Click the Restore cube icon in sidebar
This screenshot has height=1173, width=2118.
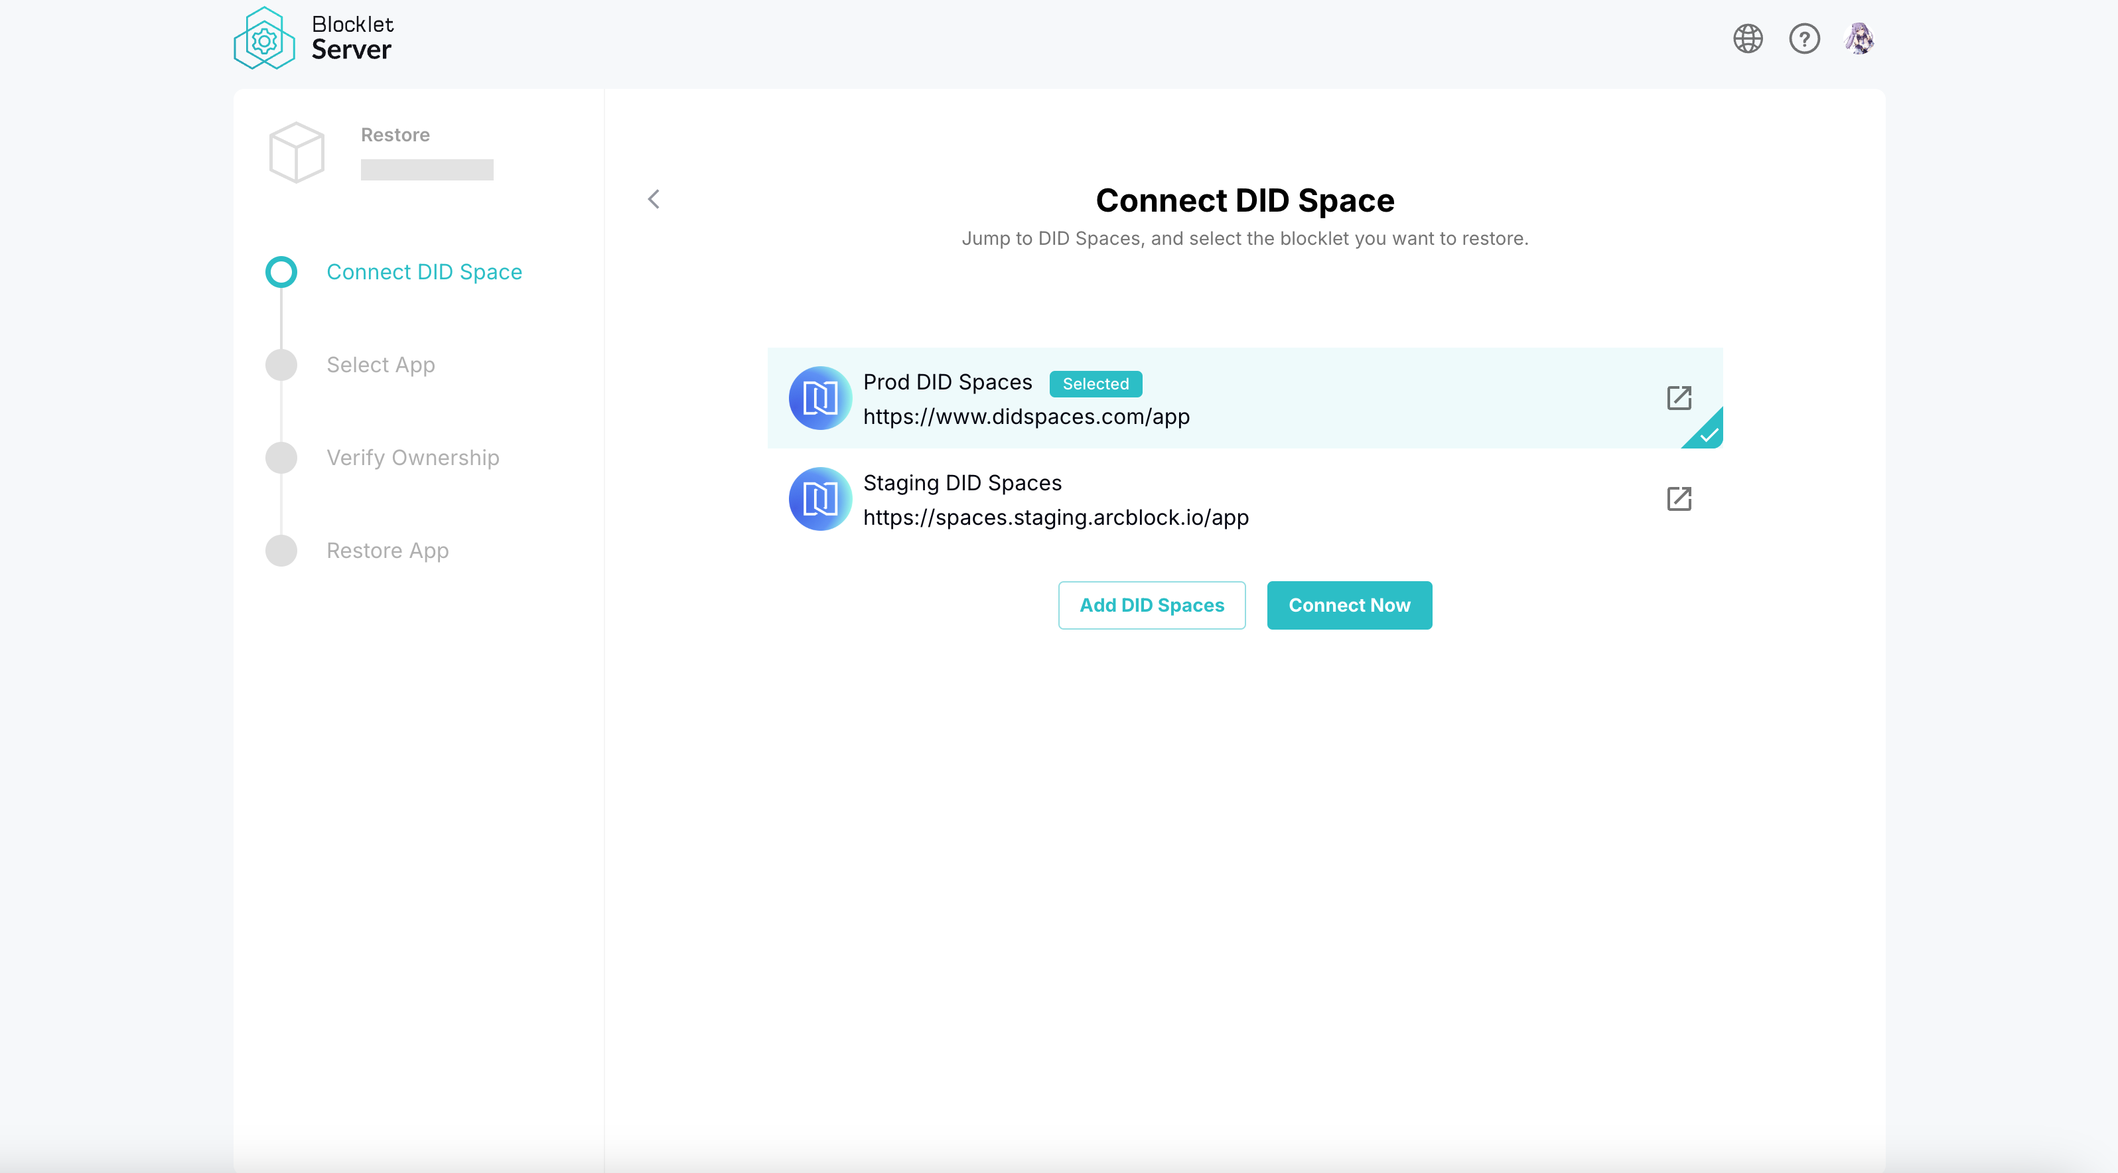tap(297, 153)
